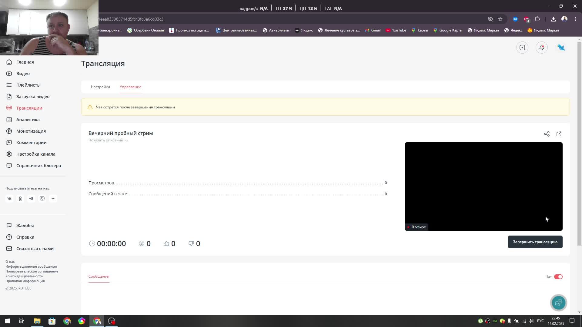The image size is (582, 327).
Task: Bookmark this page with star icon
Action: pyautogui.click(x=500, y=19)
